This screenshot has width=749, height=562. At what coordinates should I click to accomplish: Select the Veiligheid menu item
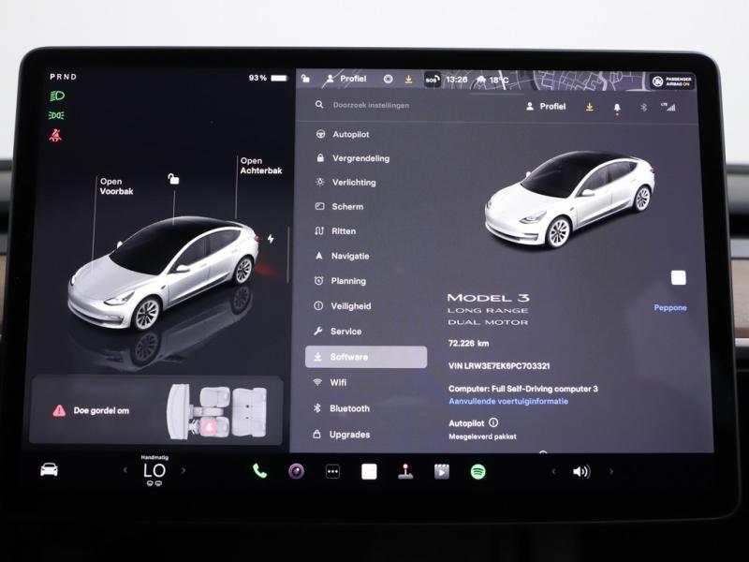pyautogui.click(x=342, y=306)
